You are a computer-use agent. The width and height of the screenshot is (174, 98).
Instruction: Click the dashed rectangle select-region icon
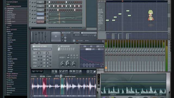point(77,71)
